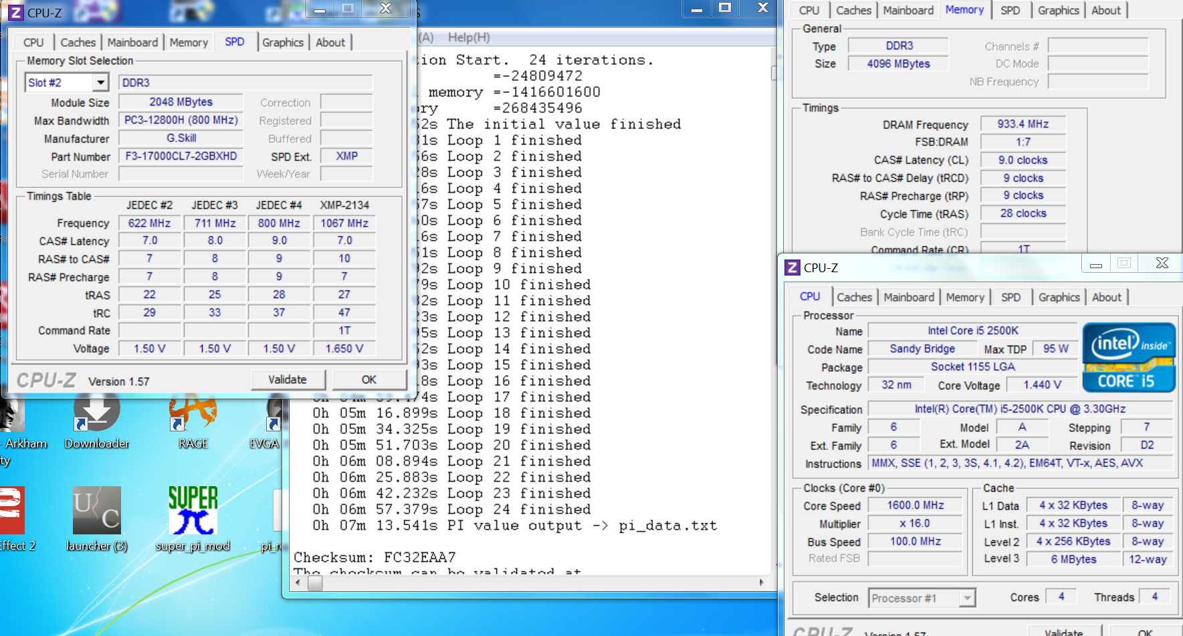Click the Part Number field F3-17000CL7-2GBXHD

coord(181,156)
